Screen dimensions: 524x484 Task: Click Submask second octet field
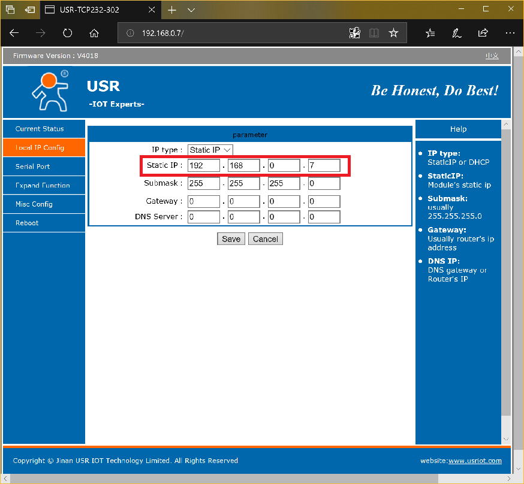[243, 183]
